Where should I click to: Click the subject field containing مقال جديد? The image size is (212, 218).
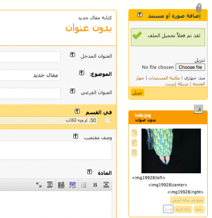30,75
